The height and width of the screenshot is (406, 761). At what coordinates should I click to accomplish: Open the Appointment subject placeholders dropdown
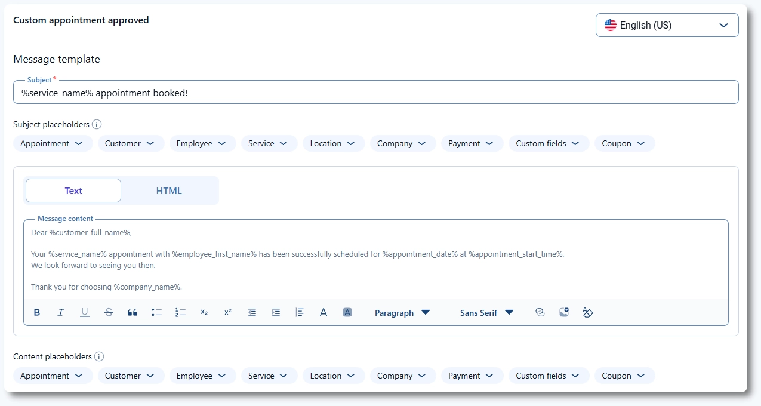(x=53, y=143)
